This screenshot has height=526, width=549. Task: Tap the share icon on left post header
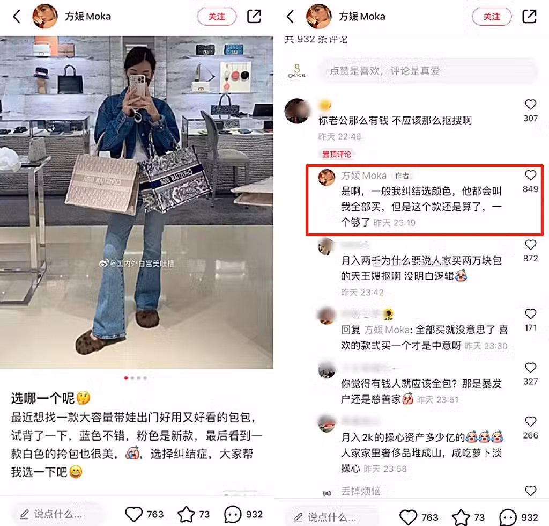point(254,17)
